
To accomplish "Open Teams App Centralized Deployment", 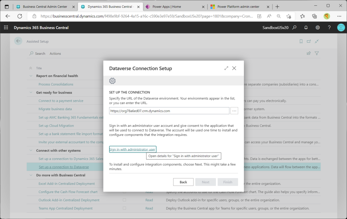I will click(65, 208).
